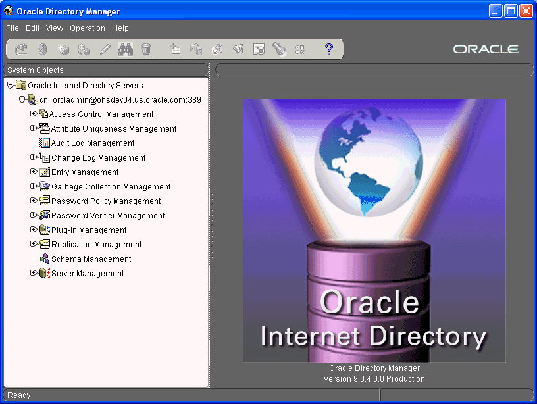Click the Audit Log Management chart icon

[x=45, y=143]
